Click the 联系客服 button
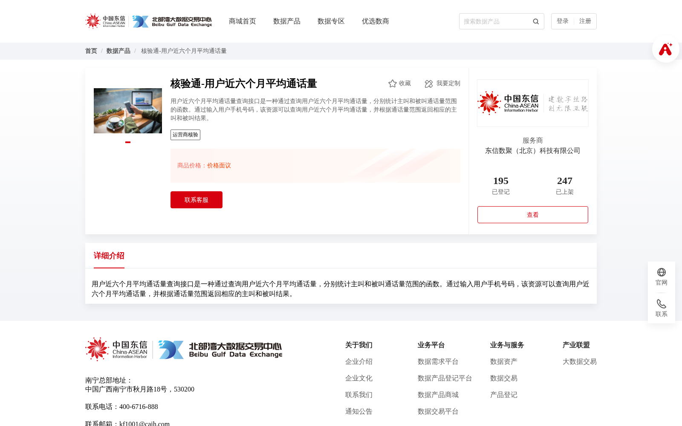The height and width of the screenshot is (426, 682). coord(197,200)
